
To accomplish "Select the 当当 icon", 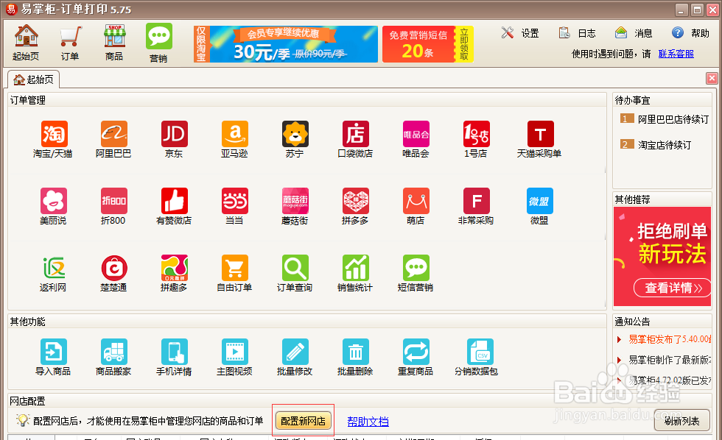I will click(235, 201).
